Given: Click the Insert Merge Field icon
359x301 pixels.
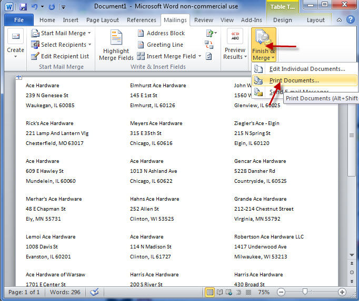Looking at the screenshot, I should click(141, 56).
